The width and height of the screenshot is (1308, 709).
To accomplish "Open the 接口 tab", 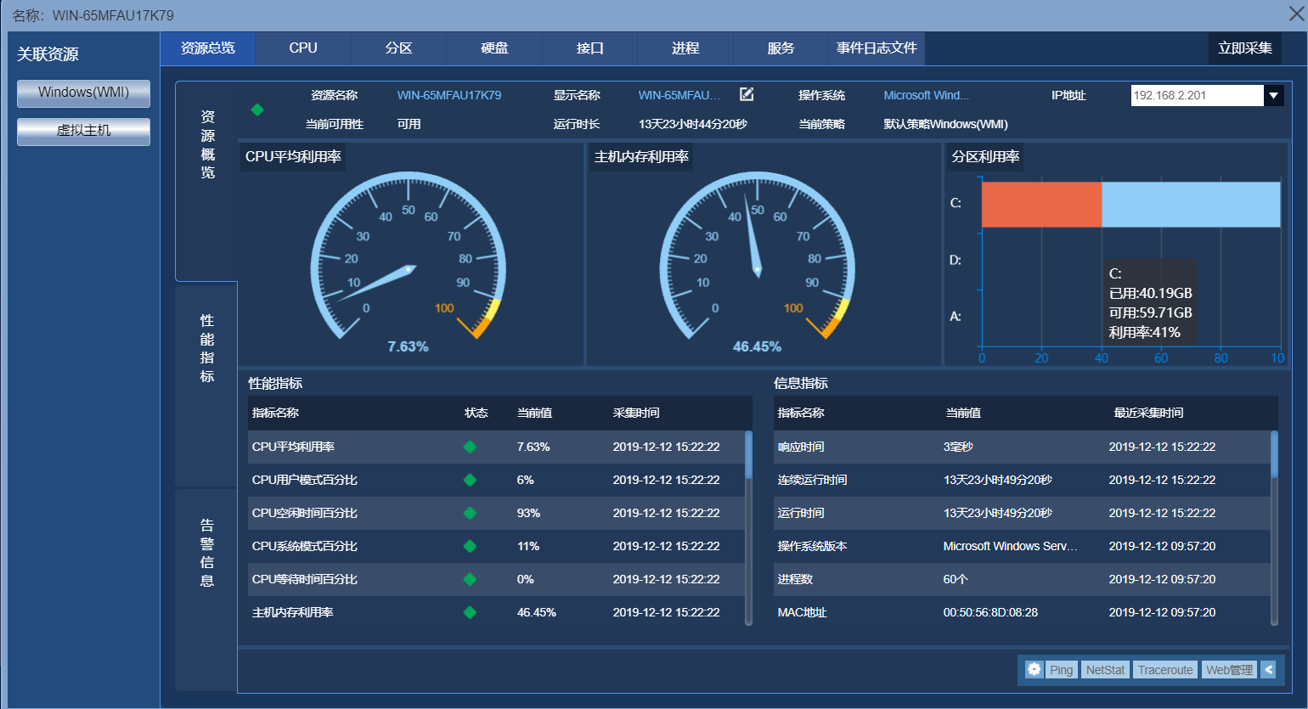I will pos(589,48).
